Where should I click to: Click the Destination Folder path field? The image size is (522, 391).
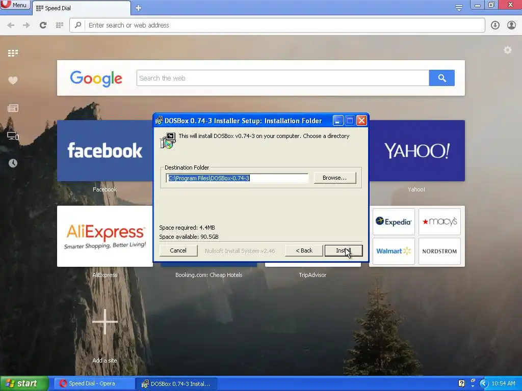pos(238,178)
